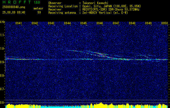Click the Receiving Location label
This screenshot has height=108, width=170.
[x=63, y=6]
